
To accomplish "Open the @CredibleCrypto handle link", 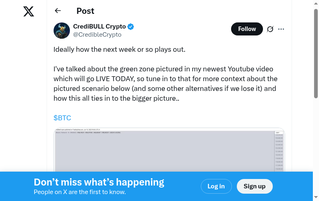I will point(97,35).
